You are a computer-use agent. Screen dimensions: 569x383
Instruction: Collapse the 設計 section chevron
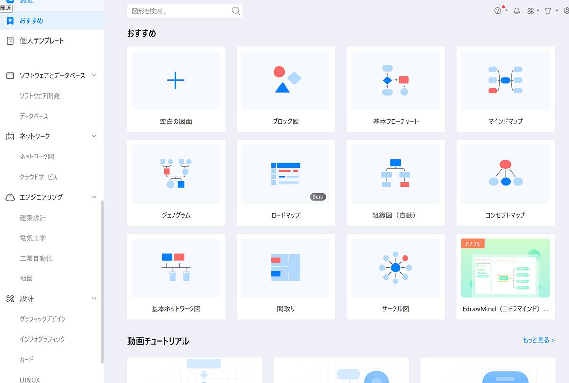tap(94, 299)
